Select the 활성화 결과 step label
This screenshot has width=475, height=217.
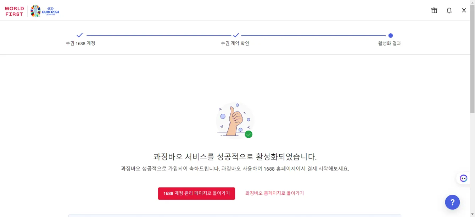coord(390,43)
